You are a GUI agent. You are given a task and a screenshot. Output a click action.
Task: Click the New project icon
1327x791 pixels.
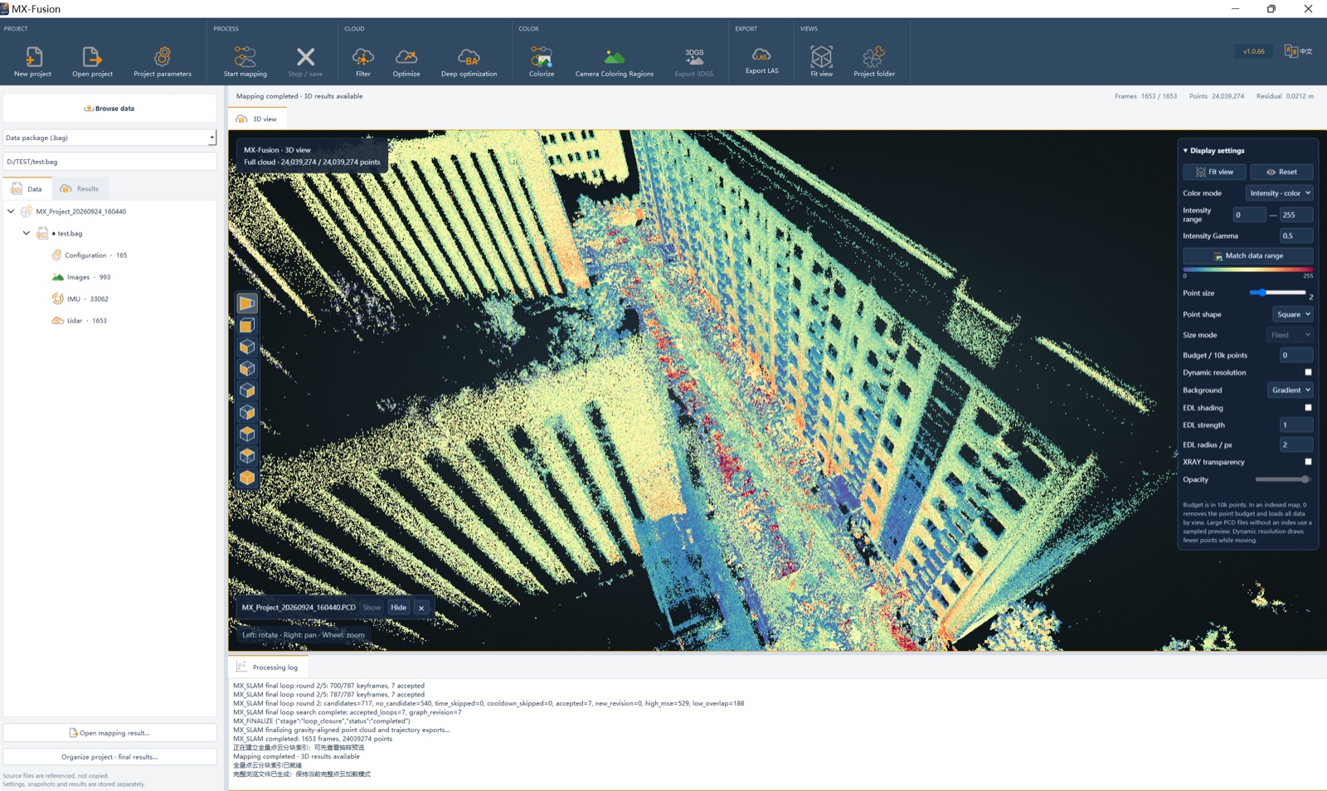point(33,56)
